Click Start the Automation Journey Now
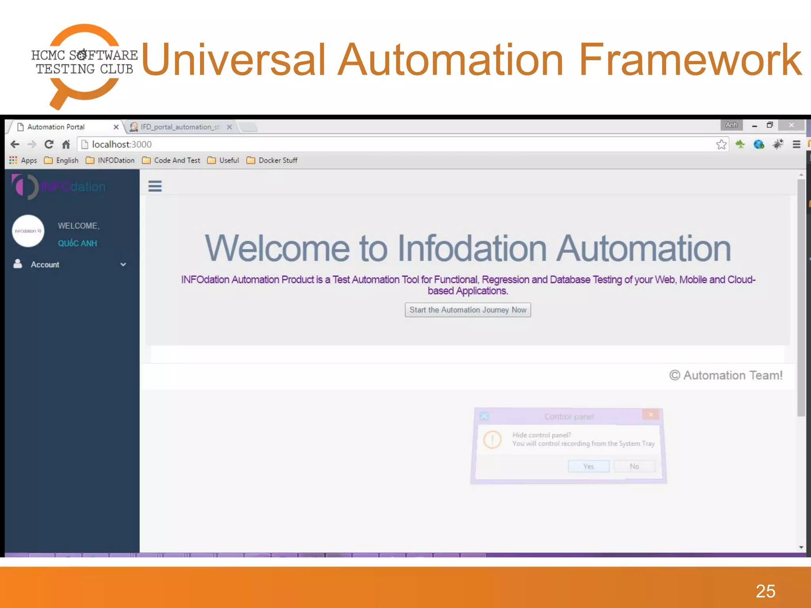This screenshot has width=811, height=608. coord(468,310)
